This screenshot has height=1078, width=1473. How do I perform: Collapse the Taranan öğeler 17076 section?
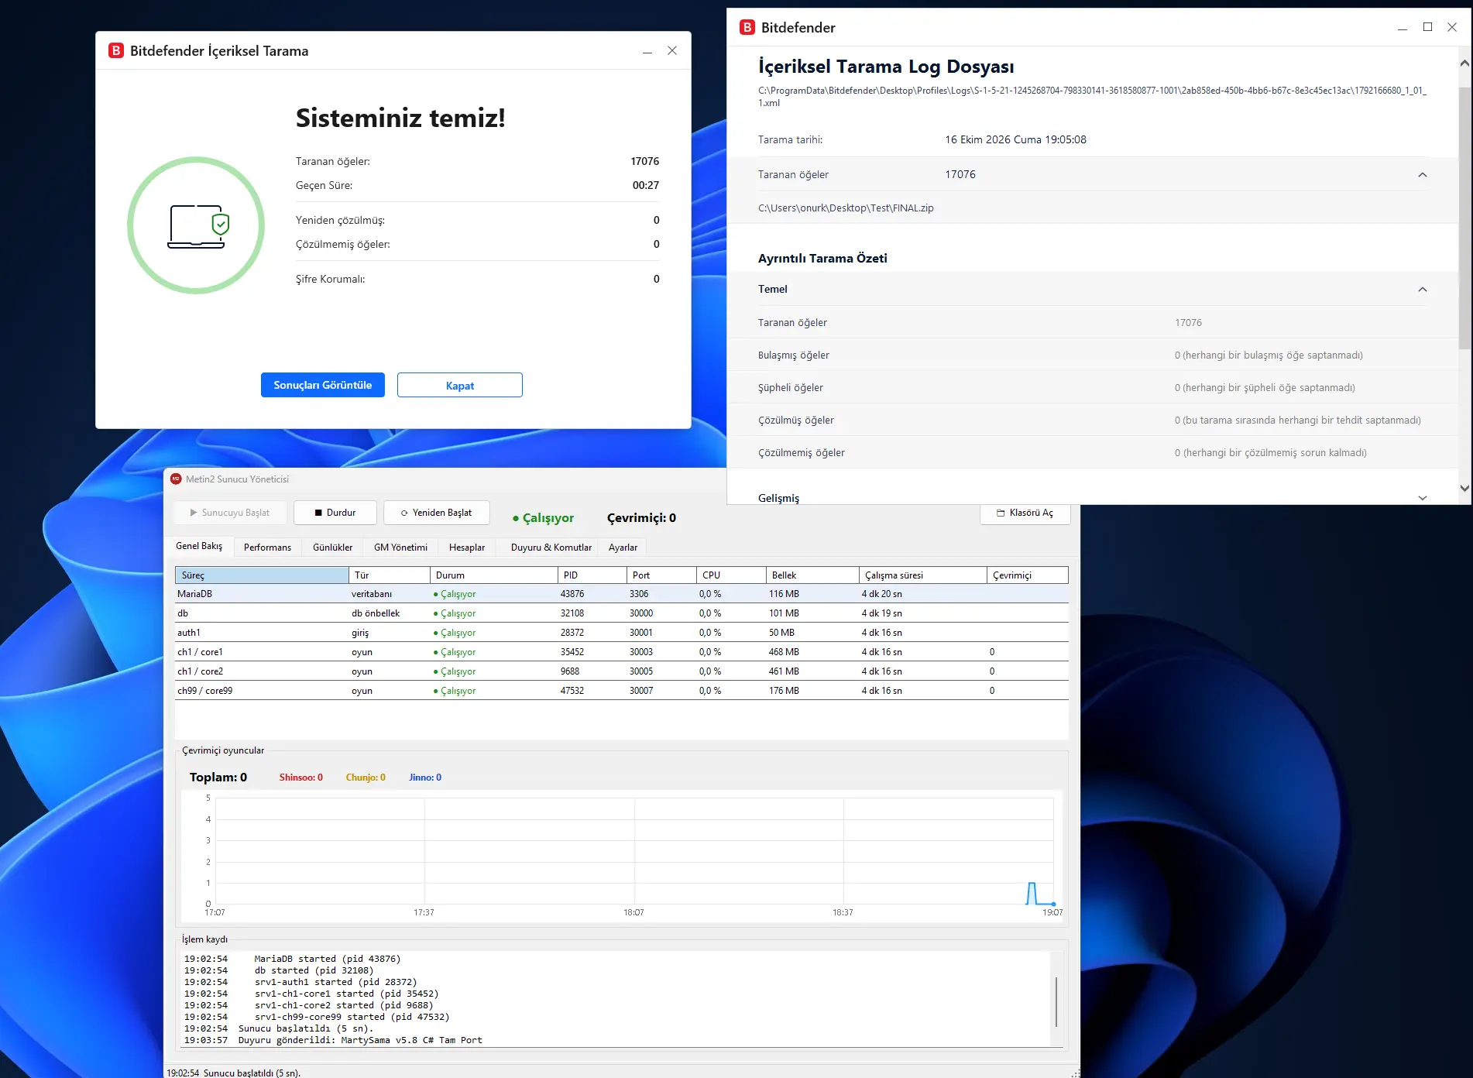pos(1422,175)
